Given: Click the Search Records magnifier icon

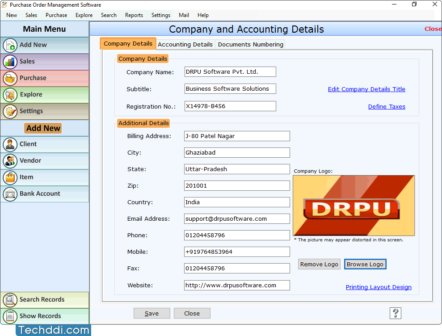Looking at the screenshot, I should pyautogui.click(x=10, y=300).
